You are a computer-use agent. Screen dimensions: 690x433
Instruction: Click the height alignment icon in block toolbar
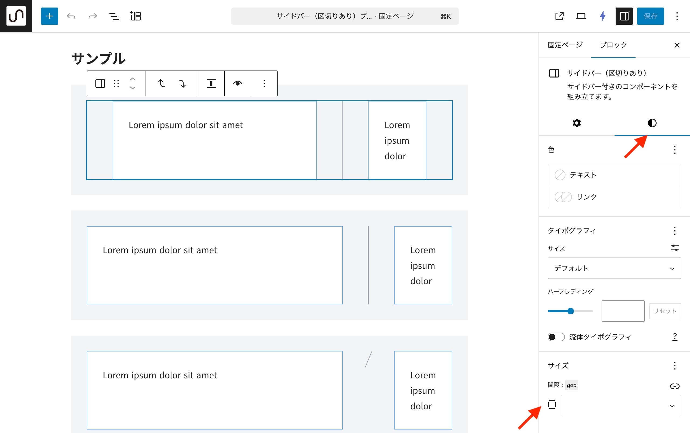(211, 83)
